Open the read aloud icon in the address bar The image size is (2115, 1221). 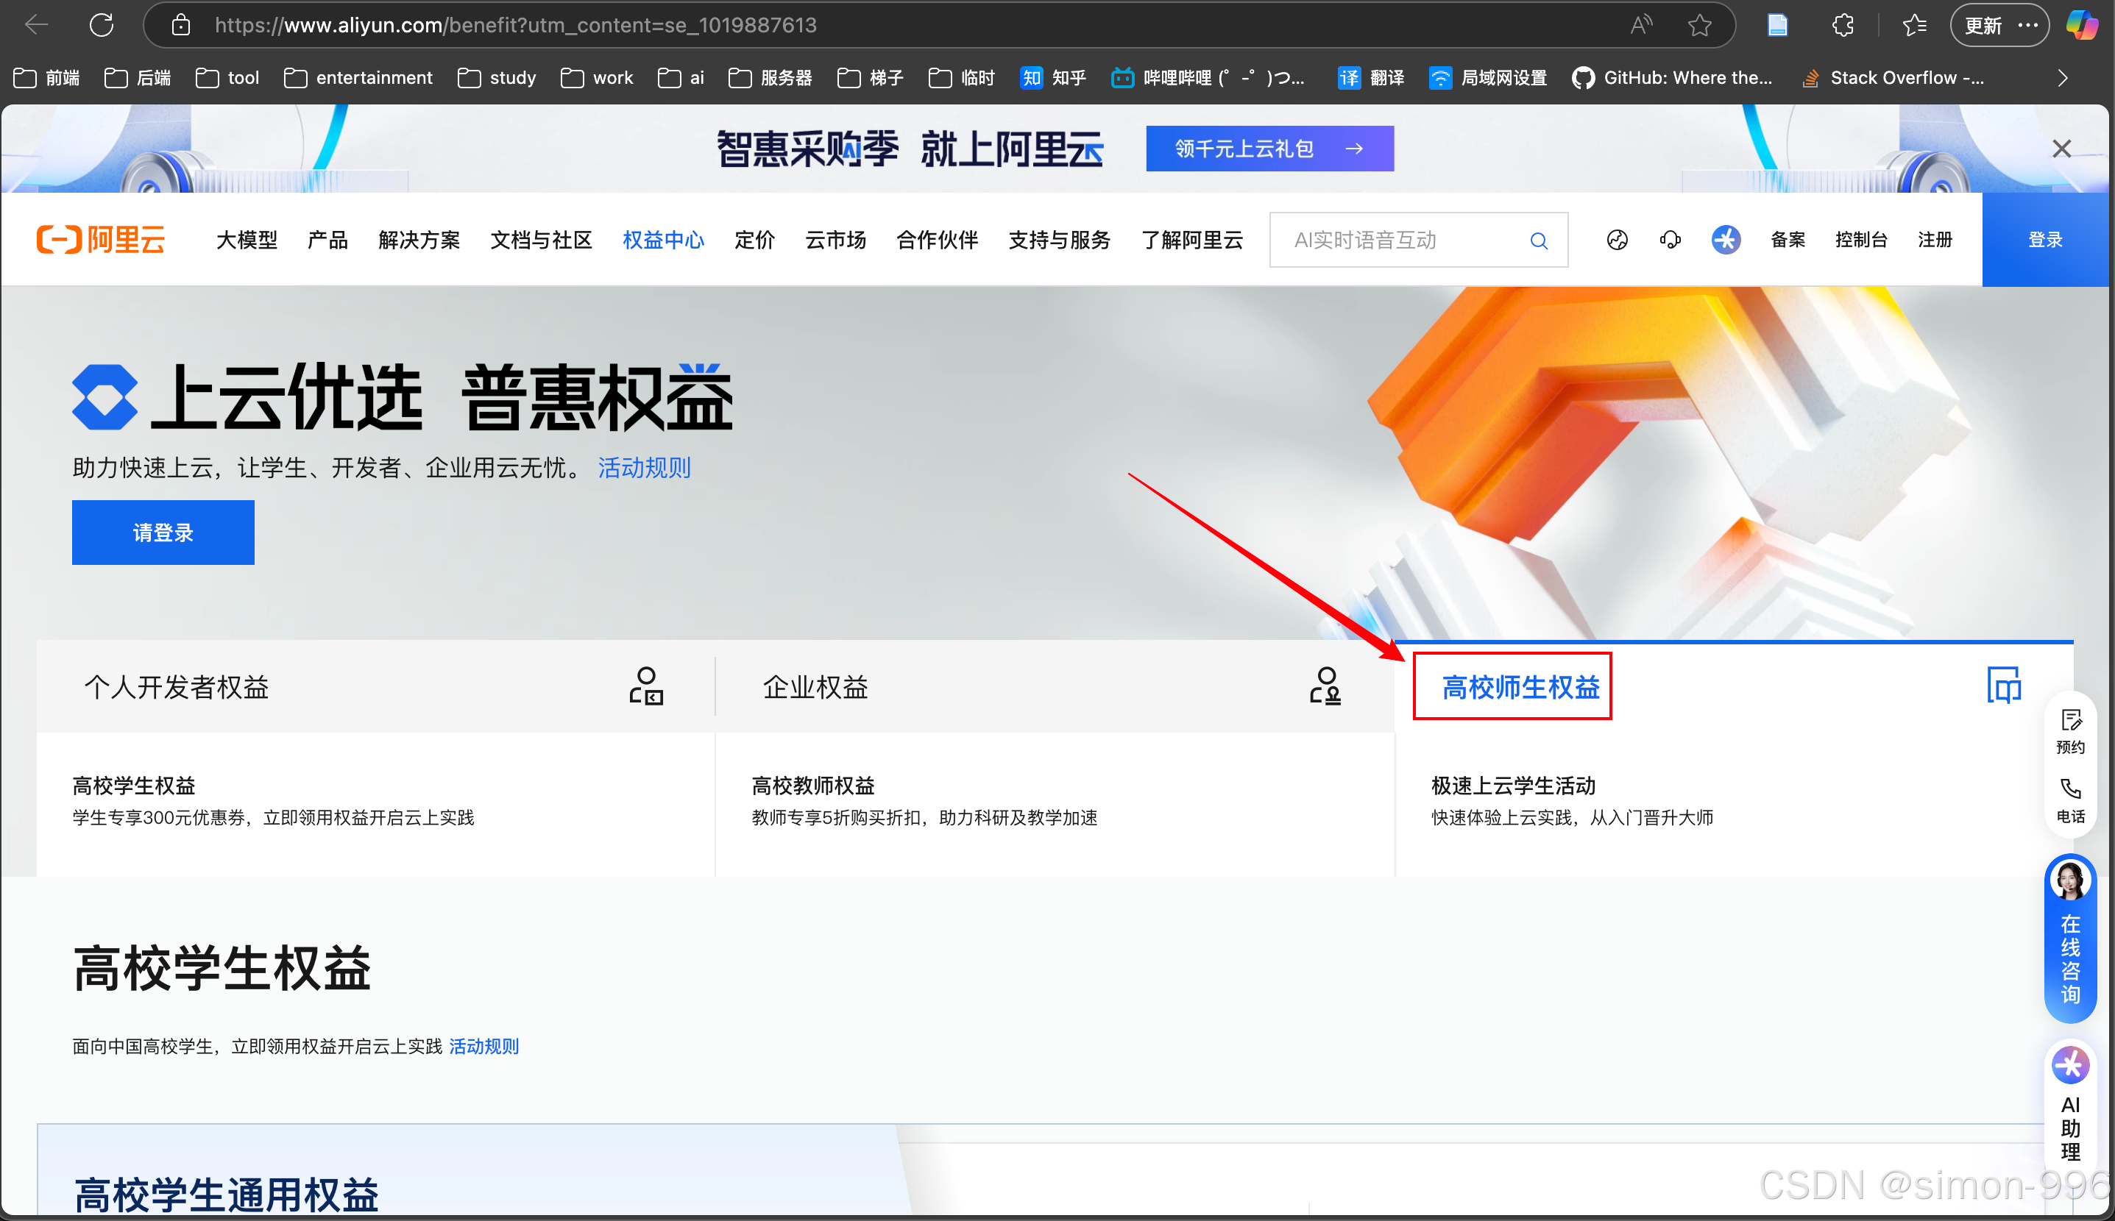1641,25
